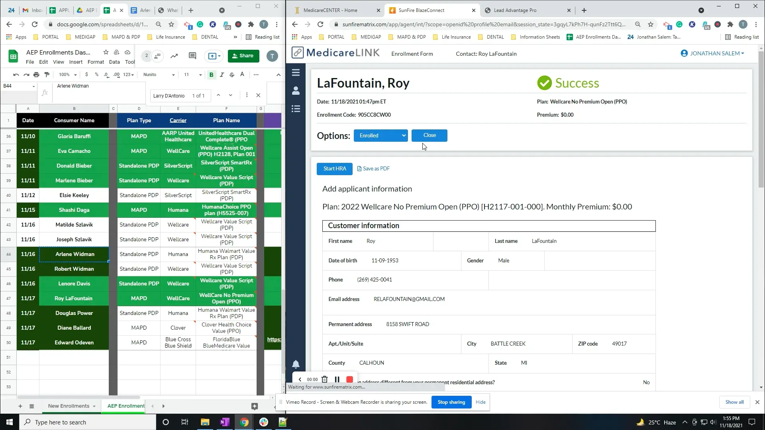Screen dimensions: 765x430
Task: Click the print icon in Google Sheets
Action: coord(36,74)
